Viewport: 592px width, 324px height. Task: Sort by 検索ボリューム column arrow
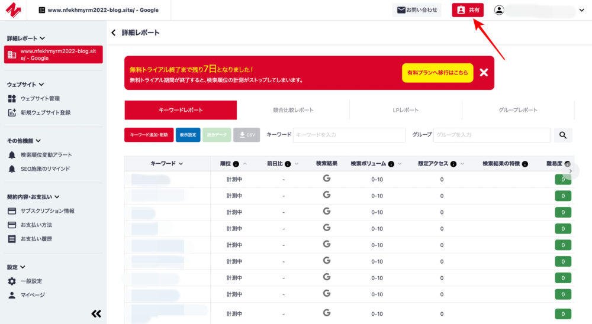400,164
